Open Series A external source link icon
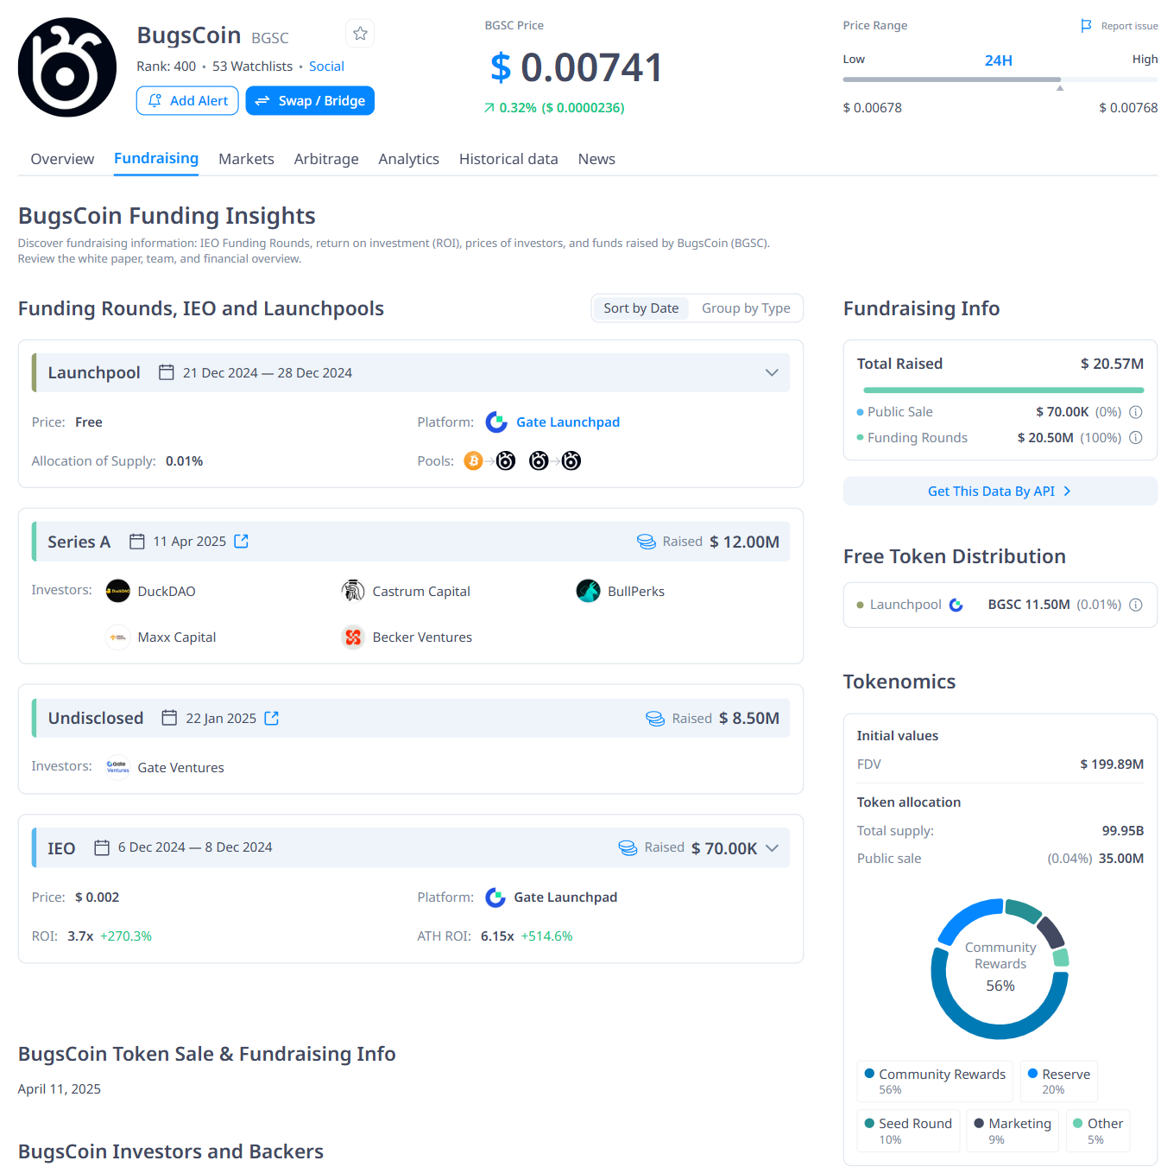The image size is (1161, 1167). (242, 541)
